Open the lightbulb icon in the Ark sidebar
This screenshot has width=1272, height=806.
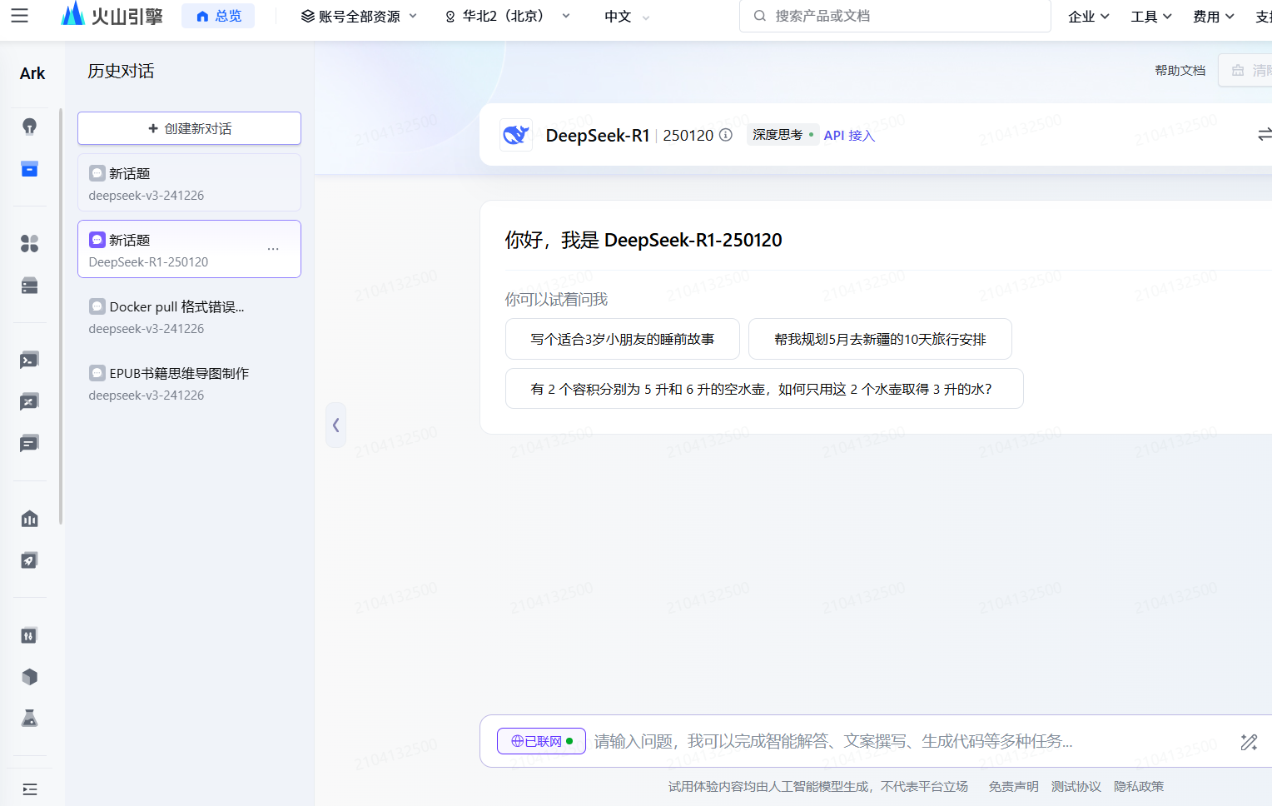pyautogui.click(x=30, y=127)
